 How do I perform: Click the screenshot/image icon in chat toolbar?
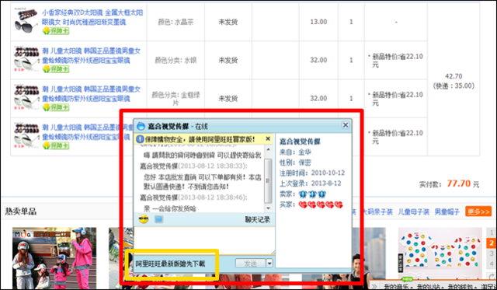point(158,219)
